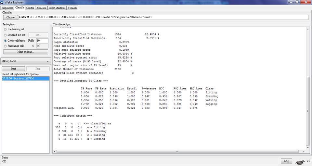Open the Cluster tab
Screen dimensions: 312x166
coord(30,8)
